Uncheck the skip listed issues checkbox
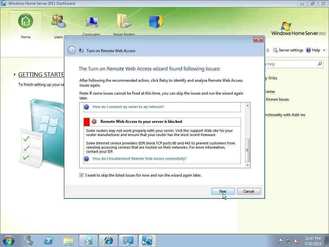This screenshot has height=247, width=329. (x=81, y=175)
